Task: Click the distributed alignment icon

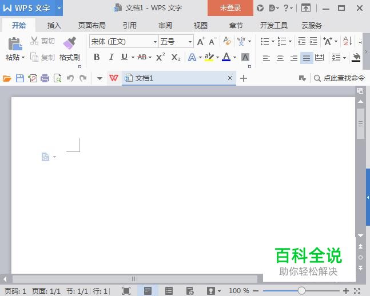Action: [320, 57]
